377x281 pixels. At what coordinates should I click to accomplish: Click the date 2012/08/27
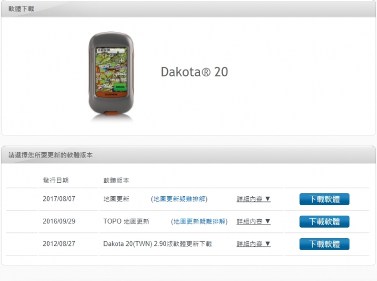point(59,244)
